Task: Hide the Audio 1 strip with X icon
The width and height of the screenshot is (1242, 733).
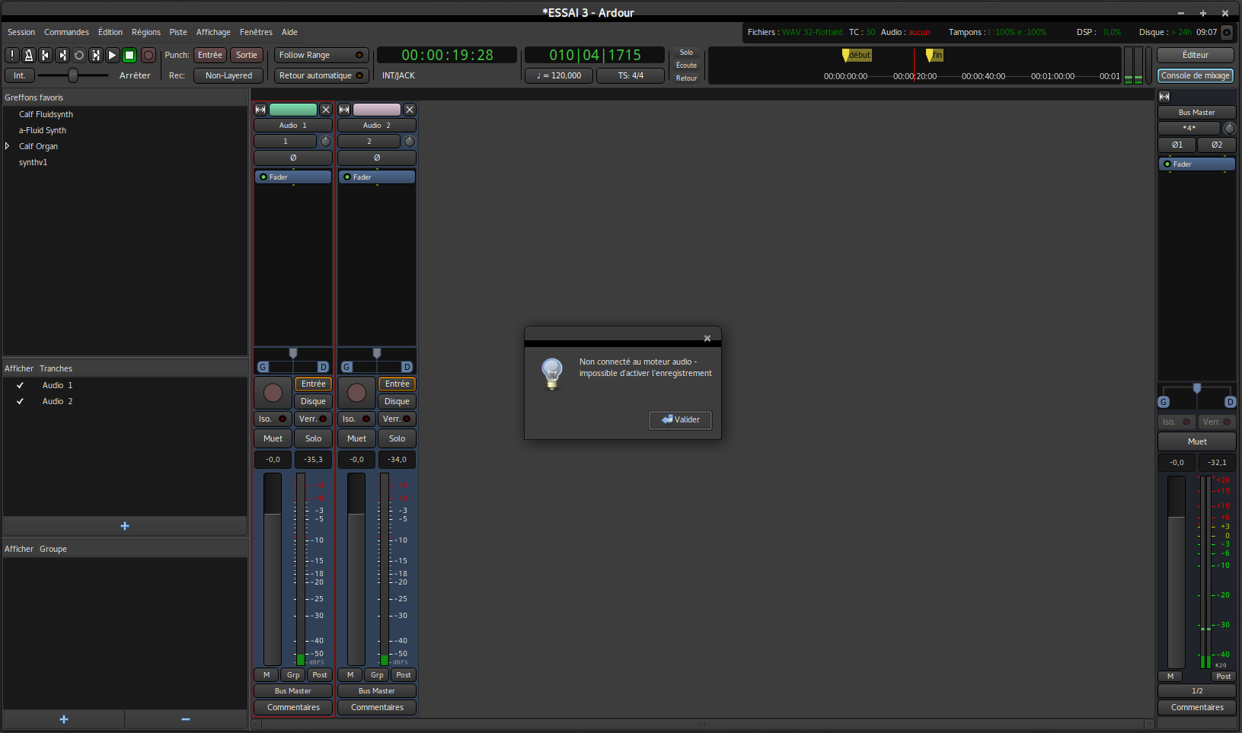Action: pyautogui.click(x=326, y=110)
